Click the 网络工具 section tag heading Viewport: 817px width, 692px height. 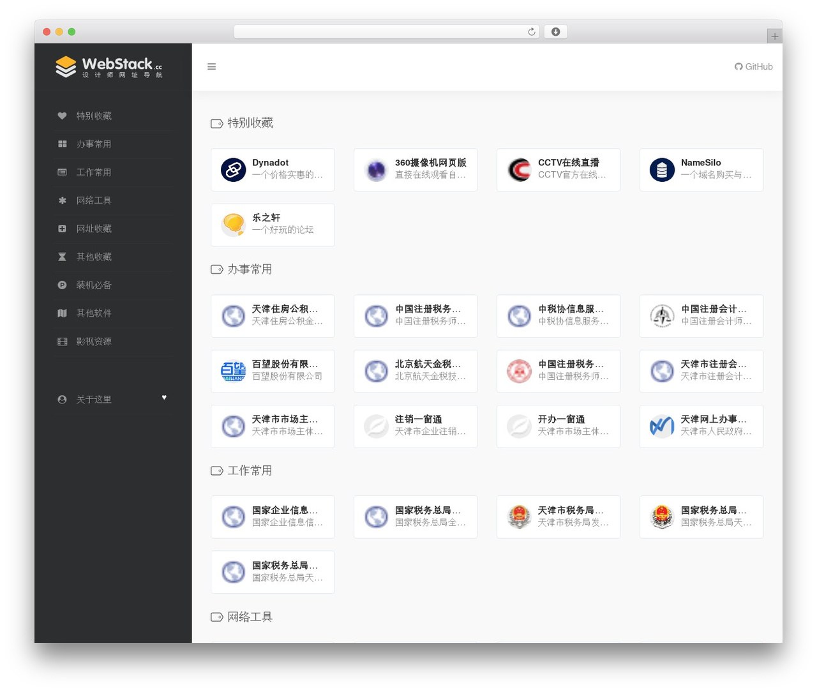242,617
